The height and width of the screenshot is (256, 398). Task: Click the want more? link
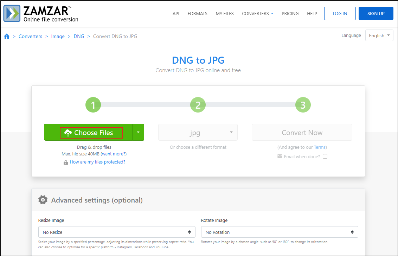tap(114, 154)
